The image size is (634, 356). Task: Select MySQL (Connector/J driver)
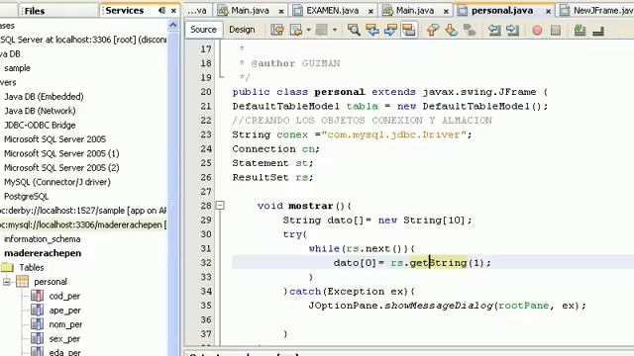point(57,182)
